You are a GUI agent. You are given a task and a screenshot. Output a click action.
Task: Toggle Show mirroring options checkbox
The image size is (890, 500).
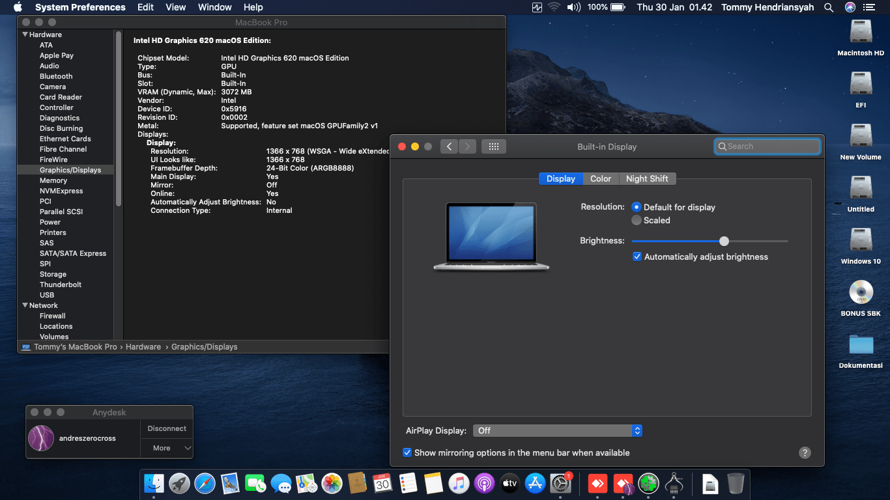click(407, 452)
